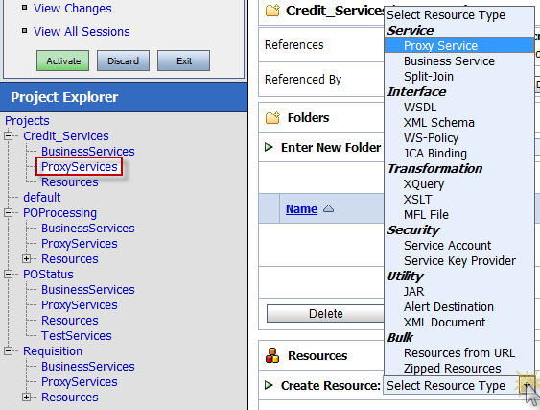Open the Projects root link
540x410 pixels.
pyautogui.click(x=27, y=121)
